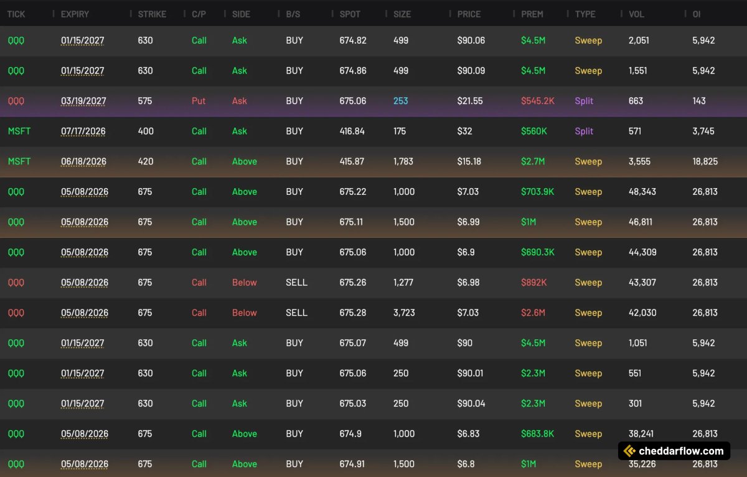Screen dimensions: 747x477
Task: Click the spot value 415.87
Action: coord(352,161)
